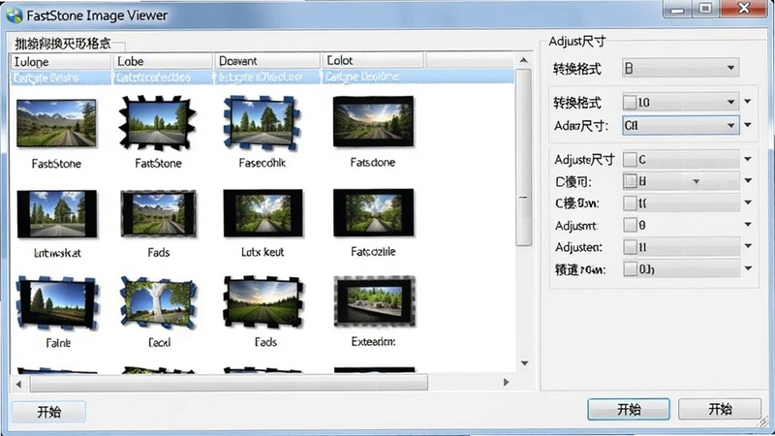Select the Falne thumbnail
Viewport: 775px width, 436px height.
tap(57, 303)
